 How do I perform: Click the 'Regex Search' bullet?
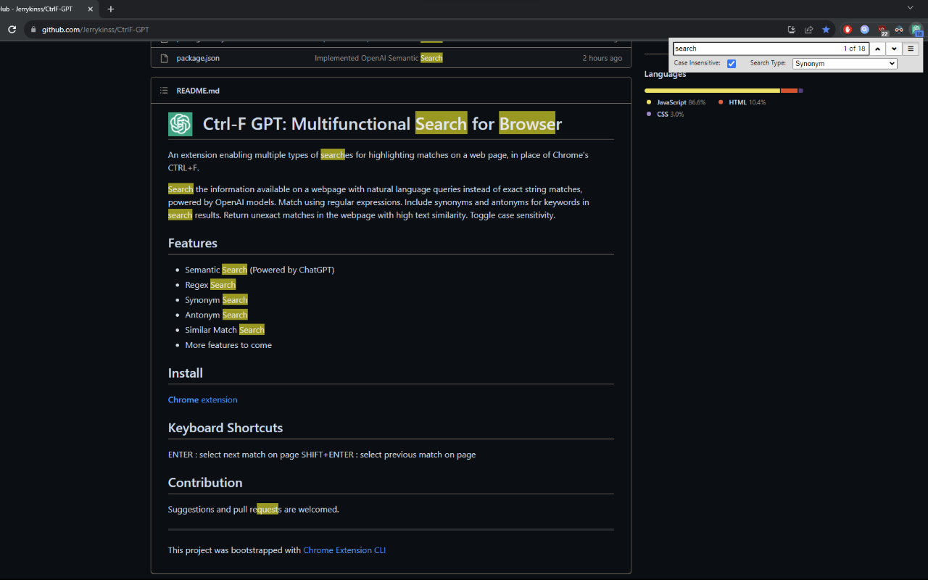(x=210, y=285)
